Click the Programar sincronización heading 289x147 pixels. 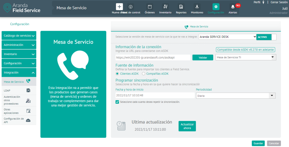136,80
